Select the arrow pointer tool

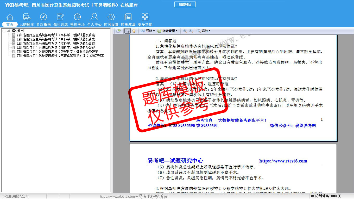coord(128,31)
